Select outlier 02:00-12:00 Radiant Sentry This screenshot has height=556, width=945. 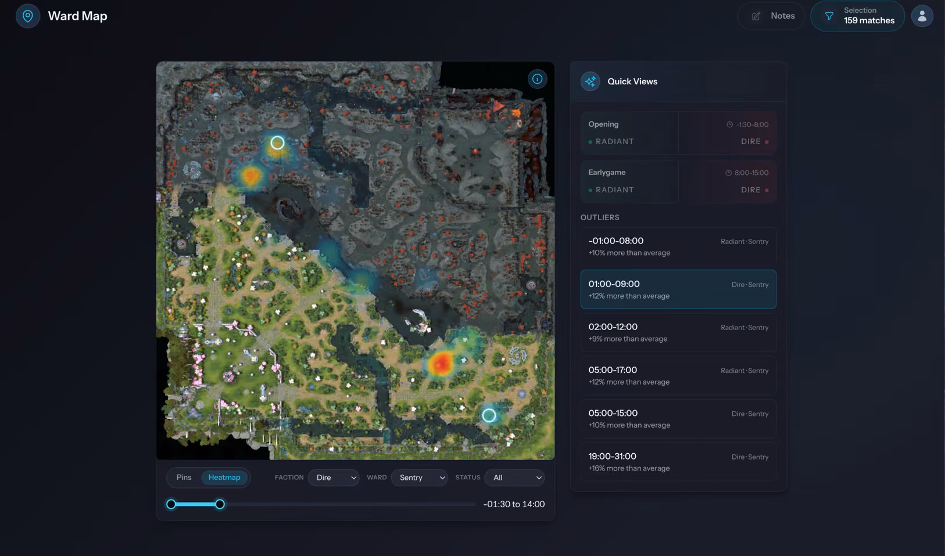[678, 332]
